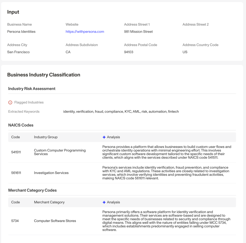Click the sparkle icon in NAICS Analysis header

(x=104, y=137)
